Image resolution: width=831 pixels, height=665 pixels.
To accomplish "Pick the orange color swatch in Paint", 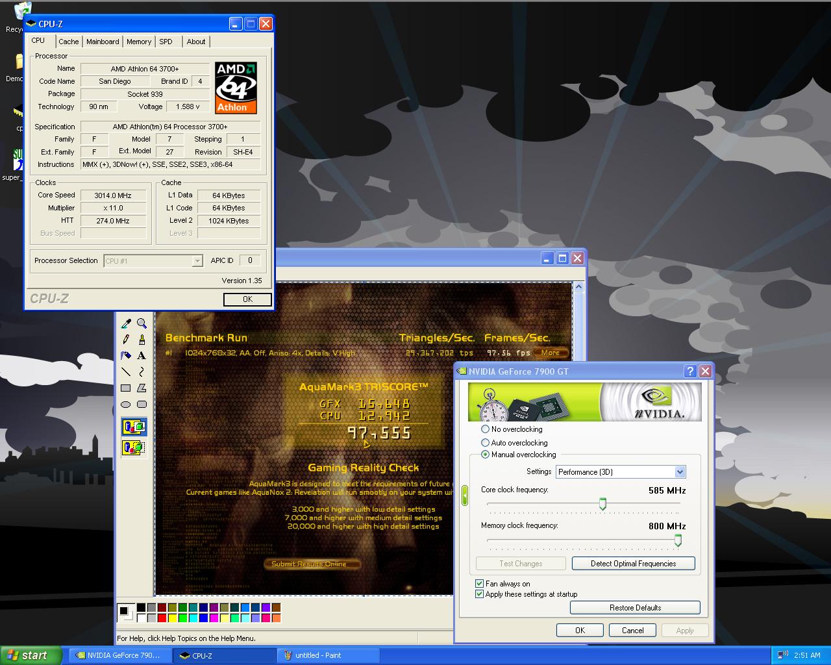I will pyautogui.click(x=277, y=618).
